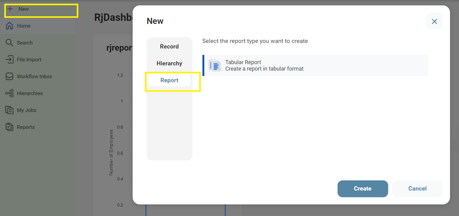Switch to the Record tab
This screenshot has width=459, height=216.
tap(169, 47)
